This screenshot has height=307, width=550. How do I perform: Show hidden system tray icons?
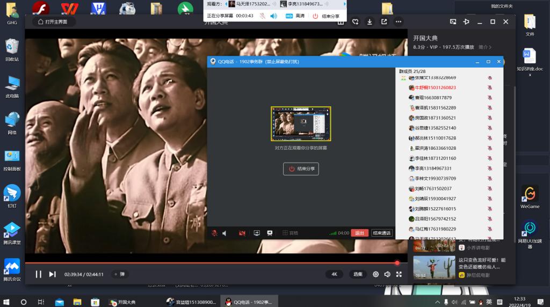tap(437, 302)
